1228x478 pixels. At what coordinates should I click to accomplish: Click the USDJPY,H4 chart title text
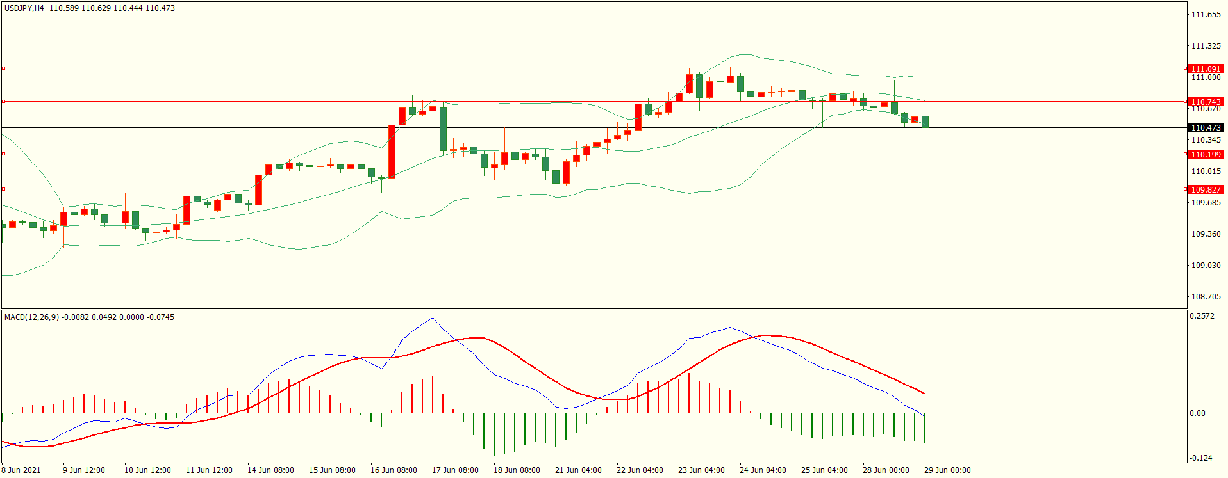pyautogui.click(x=24, y=8)
